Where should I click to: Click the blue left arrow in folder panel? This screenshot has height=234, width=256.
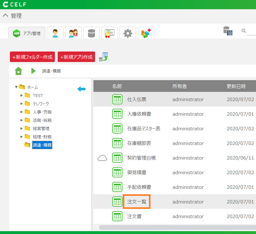81,89
